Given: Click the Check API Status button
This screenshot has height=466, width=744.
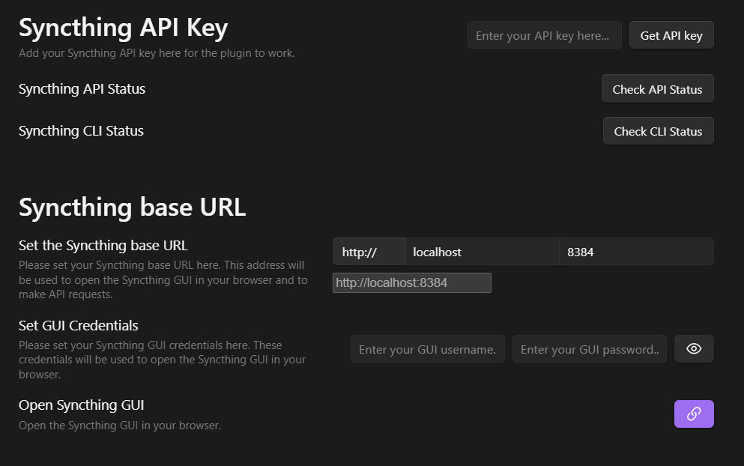Looking at the screenshot, I should 657,88.
